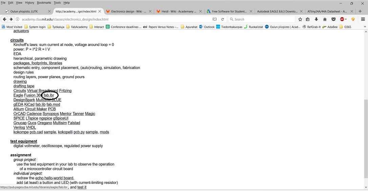Close the Electronics design Wiki tab

pyautogui.click(x=150, y=11)
